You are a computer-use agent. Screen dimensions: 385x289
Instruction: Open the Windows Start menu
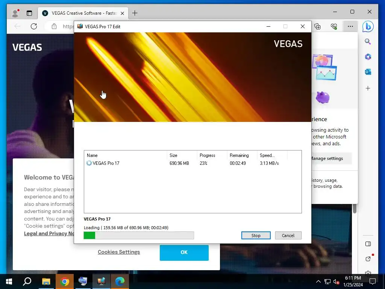pyautogui.click(x=9, y=281)
